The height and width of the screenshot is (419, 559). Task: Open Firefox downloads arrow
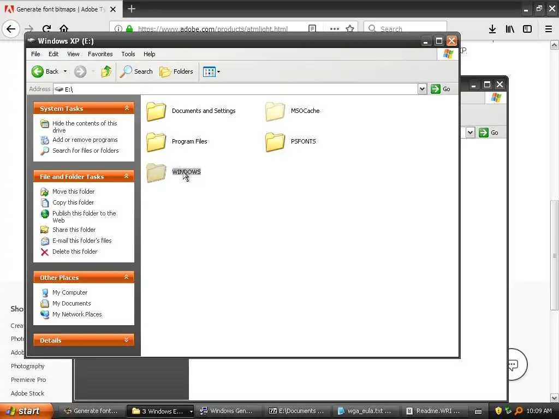492,29
